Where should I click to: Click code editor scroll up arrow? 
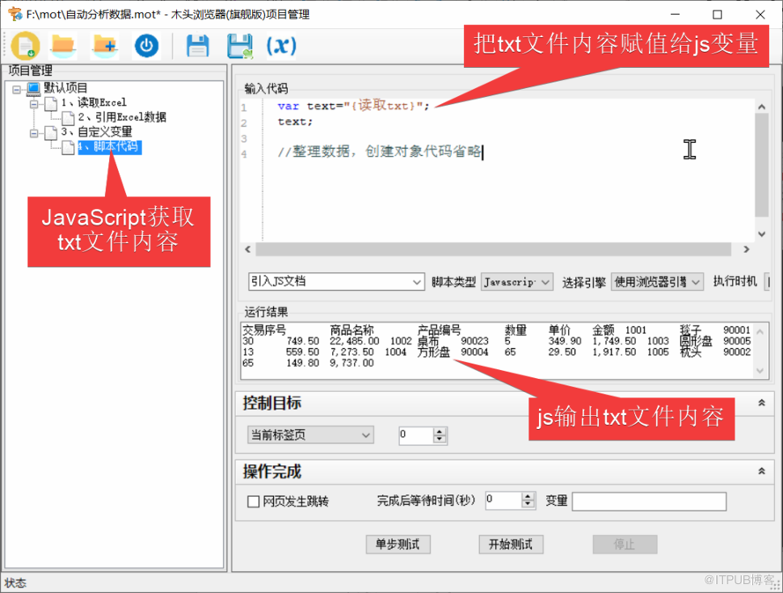[762, 107]
